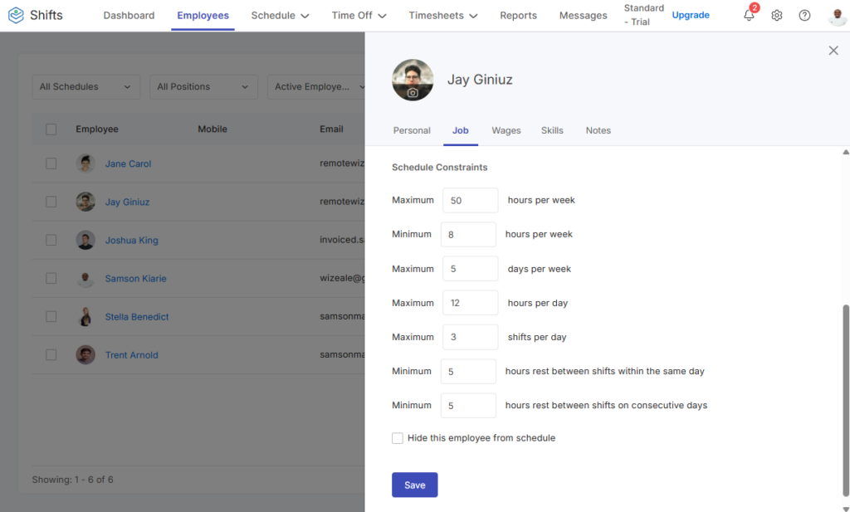Click the Minimum hours per week field

tap(468, 235)
